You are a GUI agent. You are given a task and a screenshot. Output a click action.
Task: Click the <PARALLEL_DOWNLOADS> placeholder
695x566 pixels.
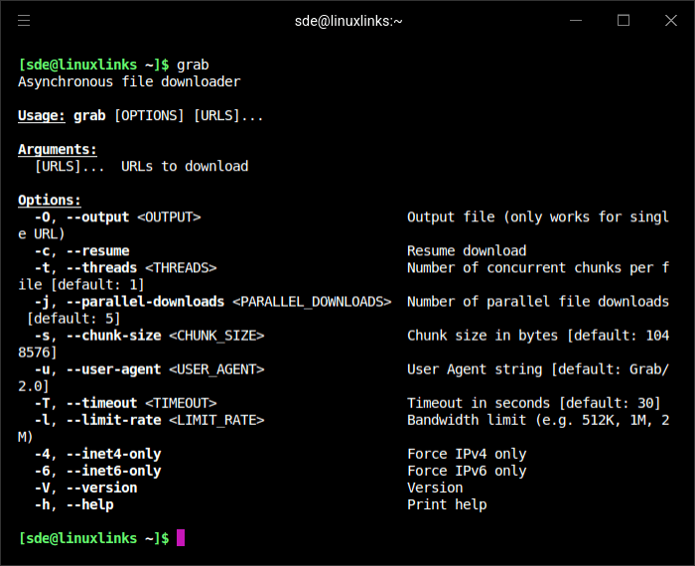(x=312, y=301)
